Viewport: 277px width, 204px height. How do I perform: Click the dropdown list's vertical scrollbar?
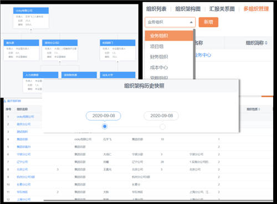[194, 54]
